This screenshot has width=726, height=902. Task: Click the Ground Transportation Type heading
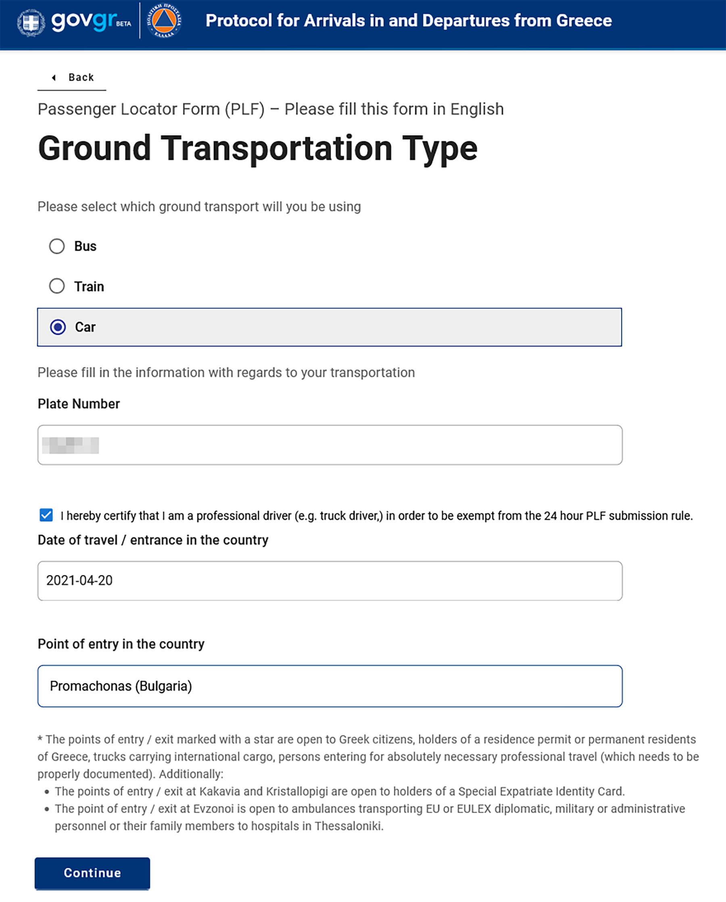click(258, 148)
